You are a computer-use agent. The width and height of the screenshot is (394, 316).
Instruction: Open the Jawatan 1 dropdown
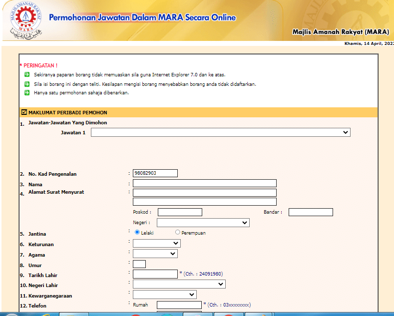click(221, 132)
